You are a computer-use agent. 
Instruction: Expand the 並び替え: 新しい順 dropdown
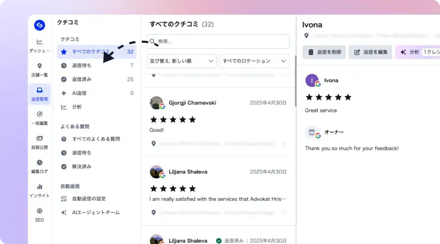pos(182,61)
